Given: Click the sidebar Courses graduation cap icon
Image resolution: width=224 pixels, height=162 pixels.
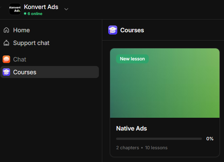Looking at the screenshot, I should (x=6, y=72).
